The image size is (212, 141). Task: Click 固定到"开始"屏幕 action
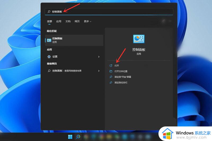click(123, 77)
